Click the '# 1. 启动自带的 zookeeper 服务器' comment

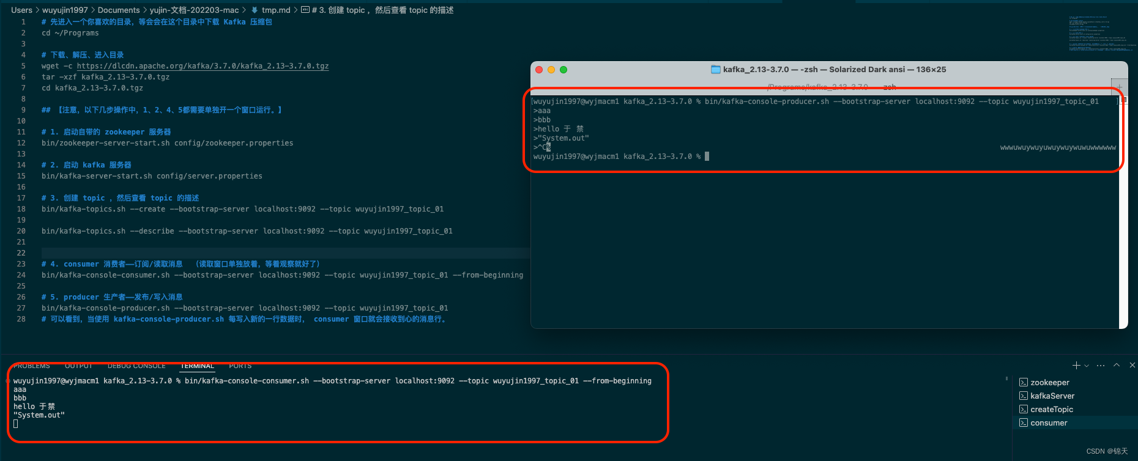coord(106,132)
